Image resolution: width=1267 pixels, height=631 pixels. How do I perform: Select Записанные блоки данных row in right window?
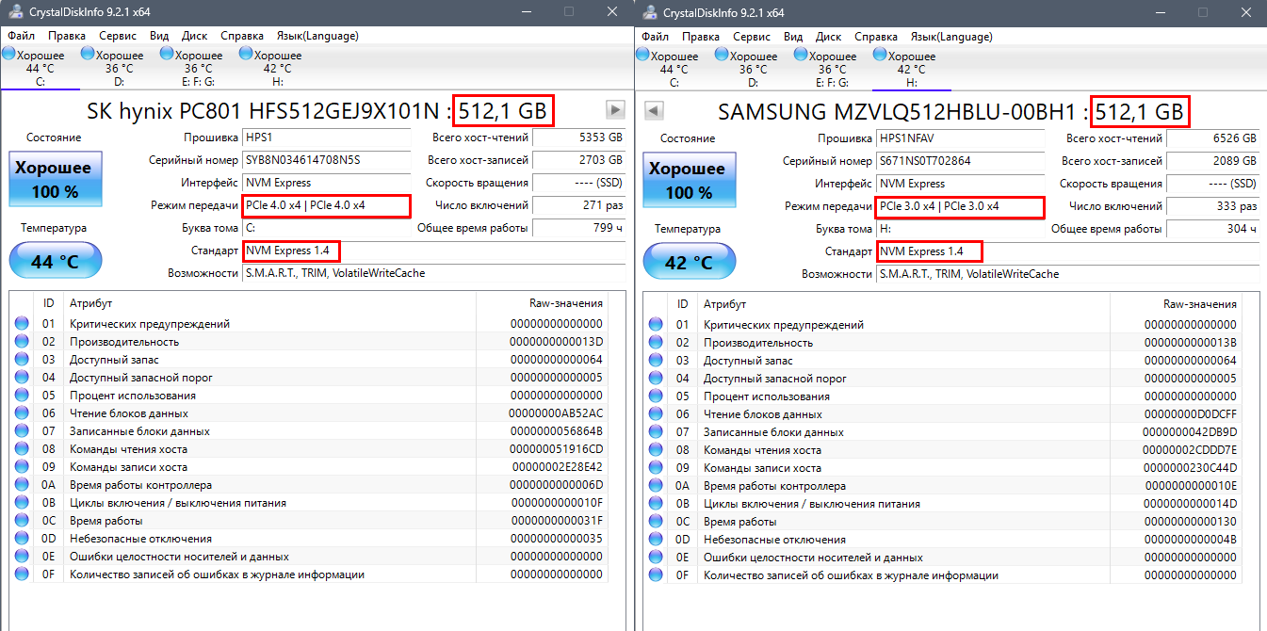(x=942, y=432)
